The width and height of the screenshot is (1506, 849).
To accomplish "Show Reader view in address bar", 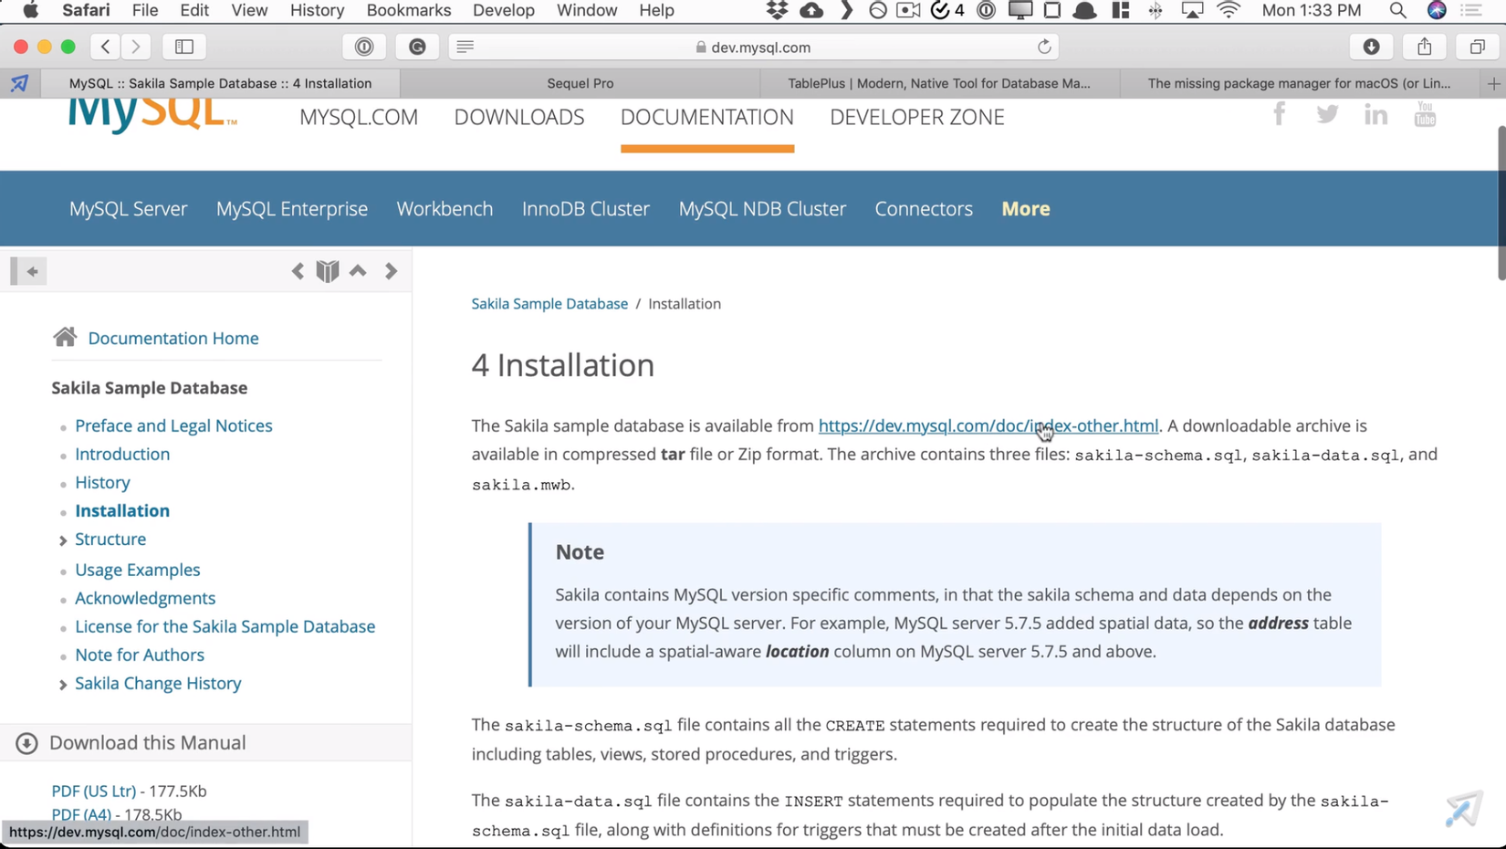I will click(465, 47).
